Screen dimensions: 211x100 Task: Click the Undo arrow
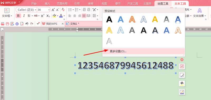point(27,24)
